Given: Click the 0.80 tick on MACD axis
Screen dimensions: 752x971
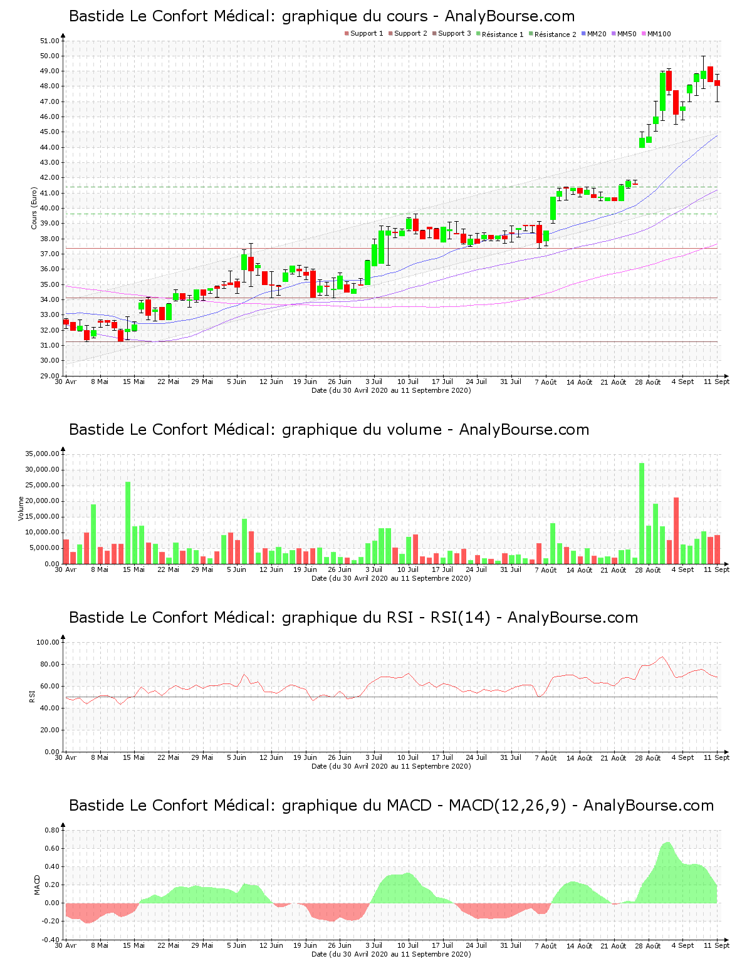Looking at the screenshot, I should [51, 830].
